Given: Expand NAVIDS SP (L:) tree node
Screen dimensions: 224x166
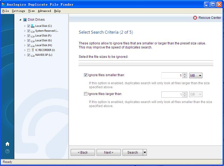Looking at the screenshot, I should pos(25,55).
